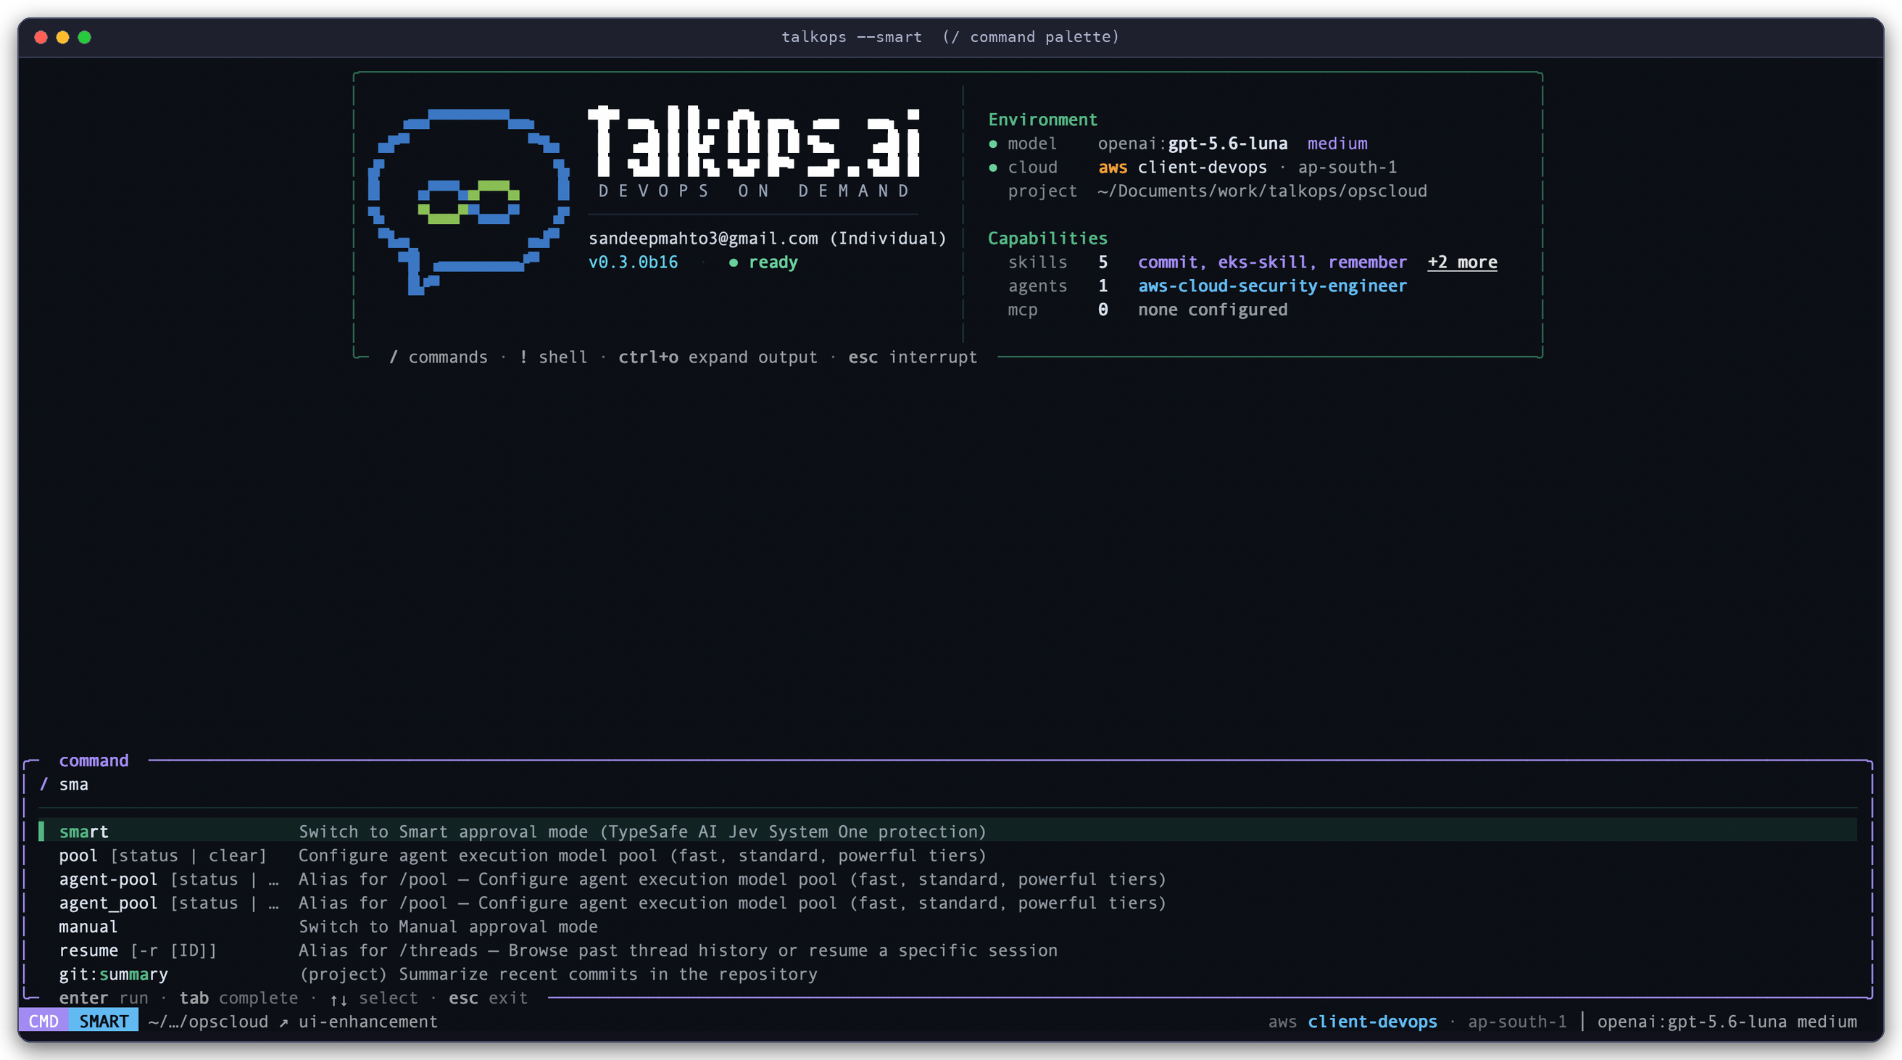The height and width of the screenshot is (1060, 1902).
Task: Click the green ready status dot
Action: point(734,263)
